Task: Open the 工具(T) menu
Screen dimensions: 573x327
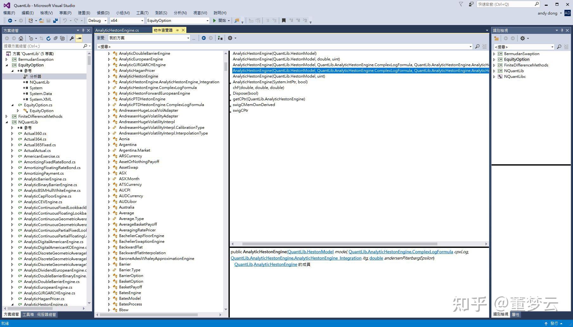Action: (142, 13)
